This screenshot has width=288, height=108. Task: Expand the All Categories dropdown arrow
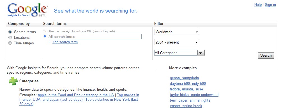coord(201,53)
